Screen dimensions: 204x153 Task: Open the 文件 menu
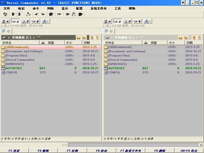[x=7, y=9]
